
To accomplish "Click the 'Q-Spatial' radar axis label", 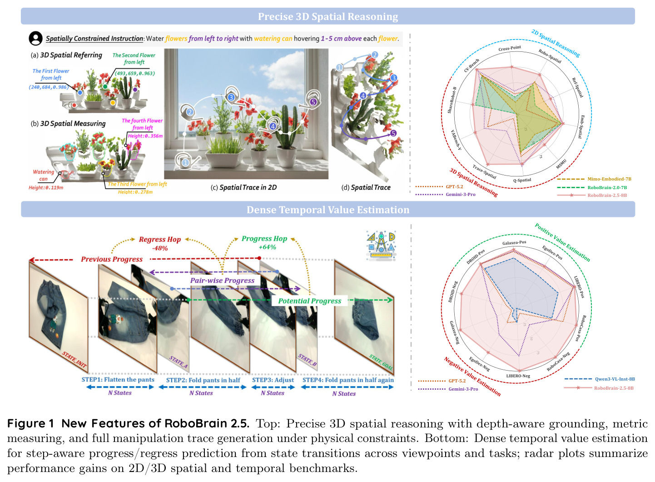I will pos(522,180).
